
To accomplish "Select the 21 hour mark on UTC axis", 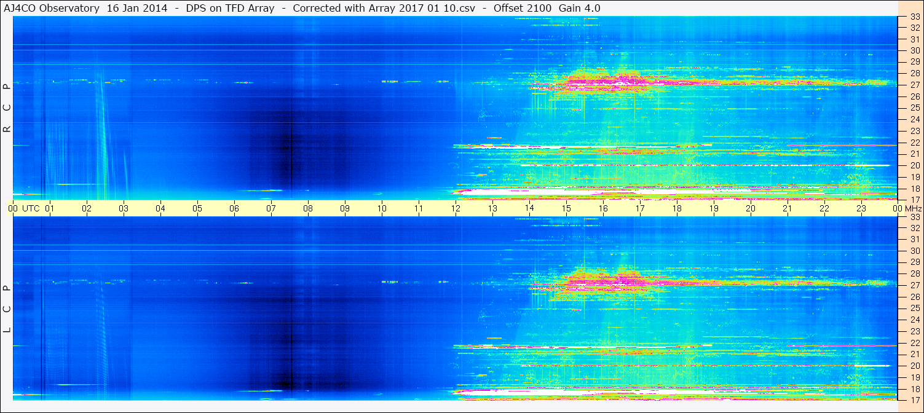I will [788, 208].
